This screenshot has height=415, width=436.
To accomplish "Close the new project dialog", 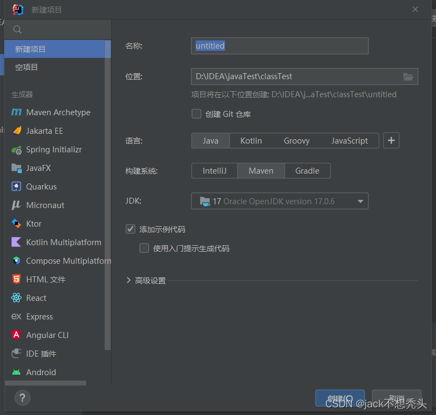I will [415, 9].
